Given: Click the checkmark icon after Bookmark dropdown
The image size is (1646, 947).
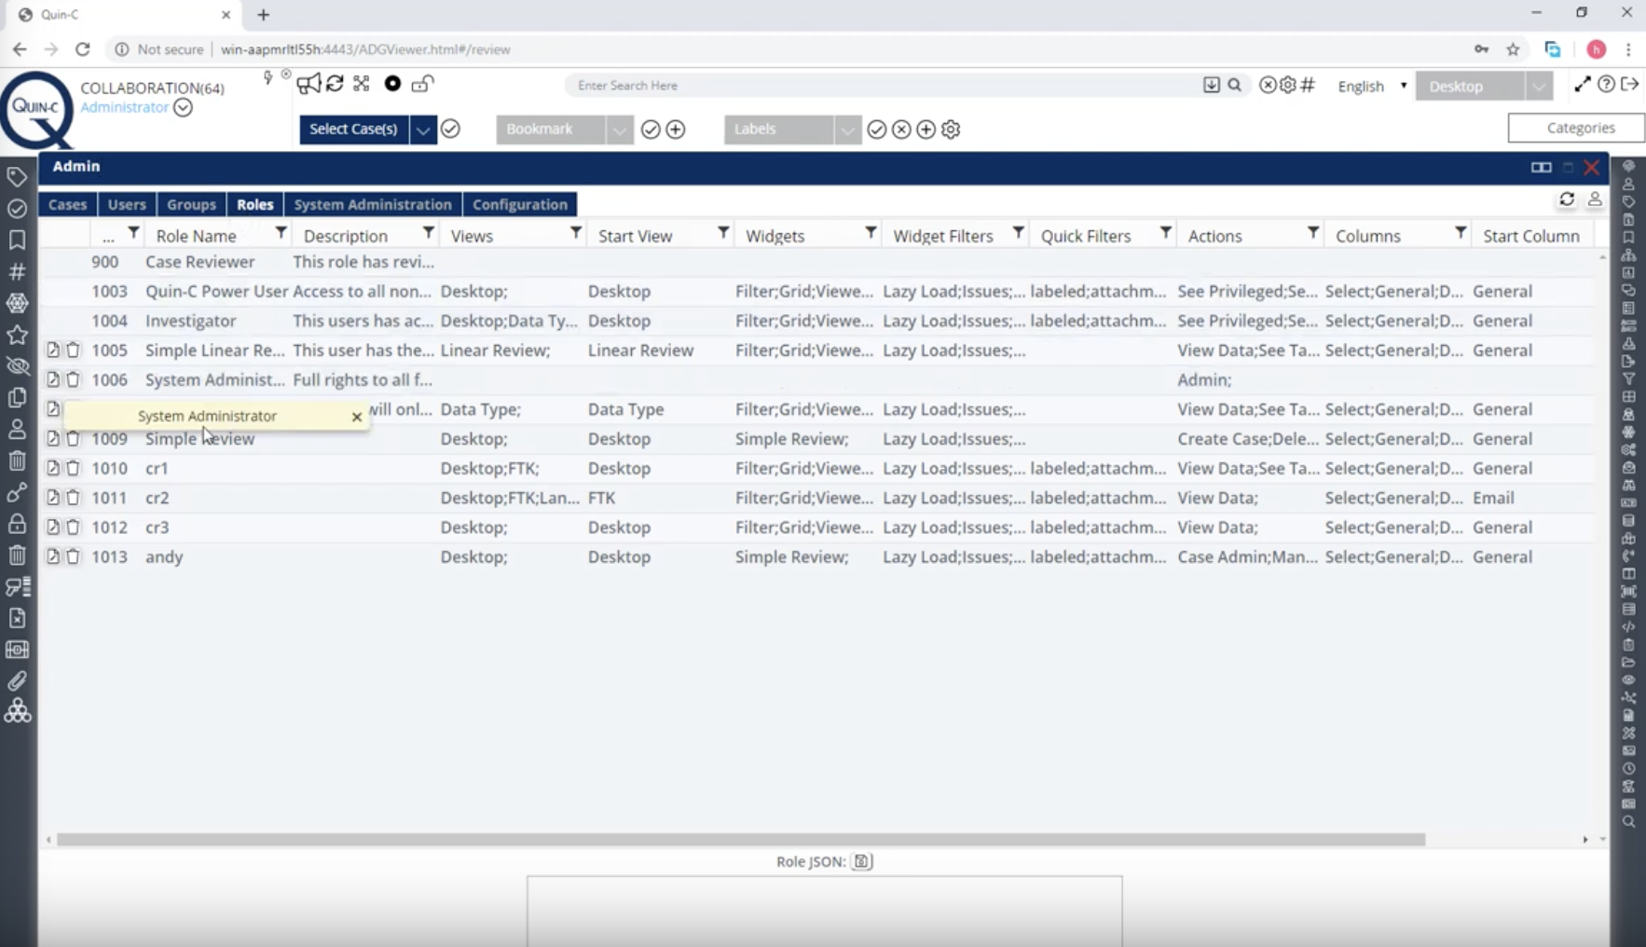Looking at the screenshot, I should [x=651, y=130].
